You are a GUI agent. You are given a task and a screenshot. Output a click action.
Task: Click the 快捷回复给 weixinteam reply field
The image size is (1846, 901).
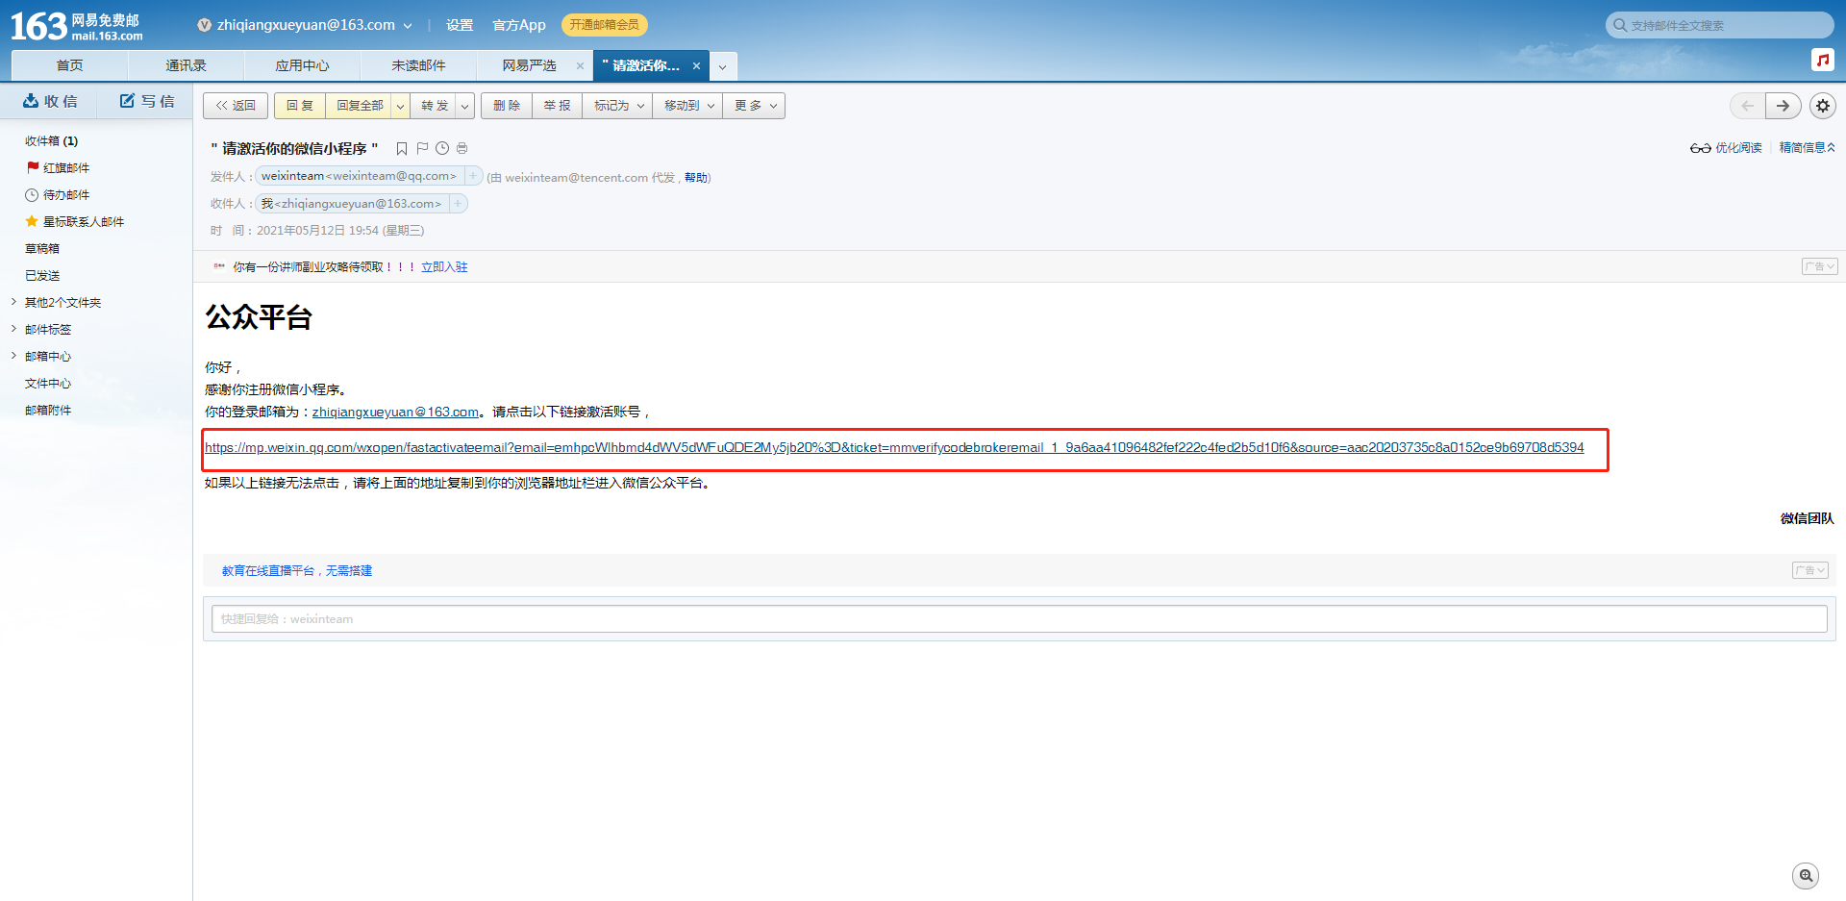[1019, 618]
